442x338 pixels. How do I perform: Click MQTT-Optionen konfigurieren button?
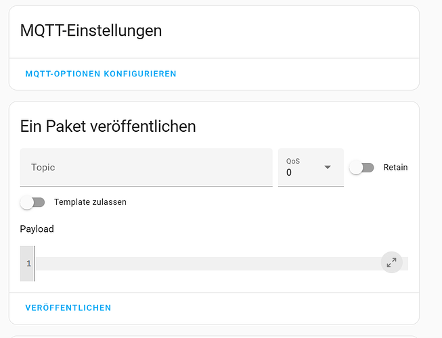[x=101, y=74]
